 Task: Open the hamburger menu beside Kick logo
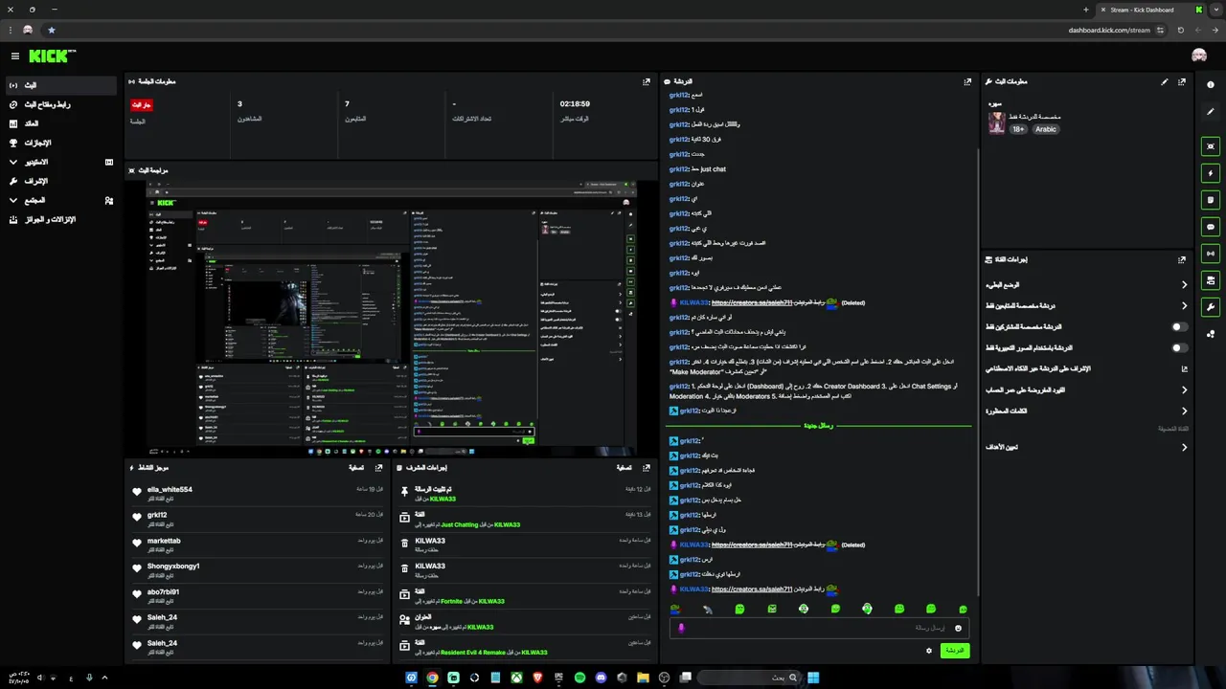click(15, 56)
